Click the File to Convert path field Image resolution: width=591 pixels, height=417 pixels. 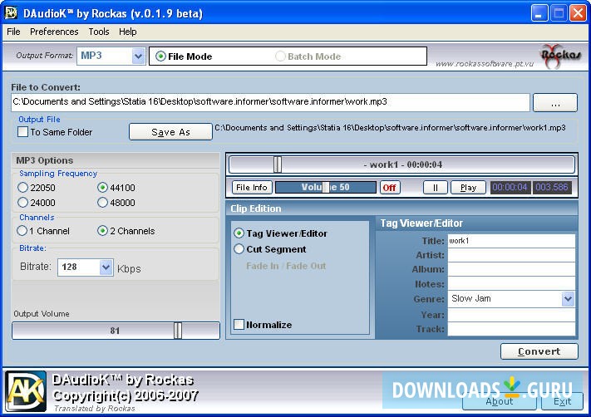[270, 102]
